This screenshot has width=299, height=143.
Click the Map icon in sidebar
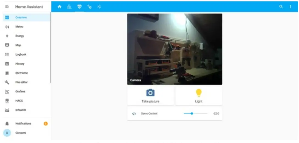(x=7, y=45)
